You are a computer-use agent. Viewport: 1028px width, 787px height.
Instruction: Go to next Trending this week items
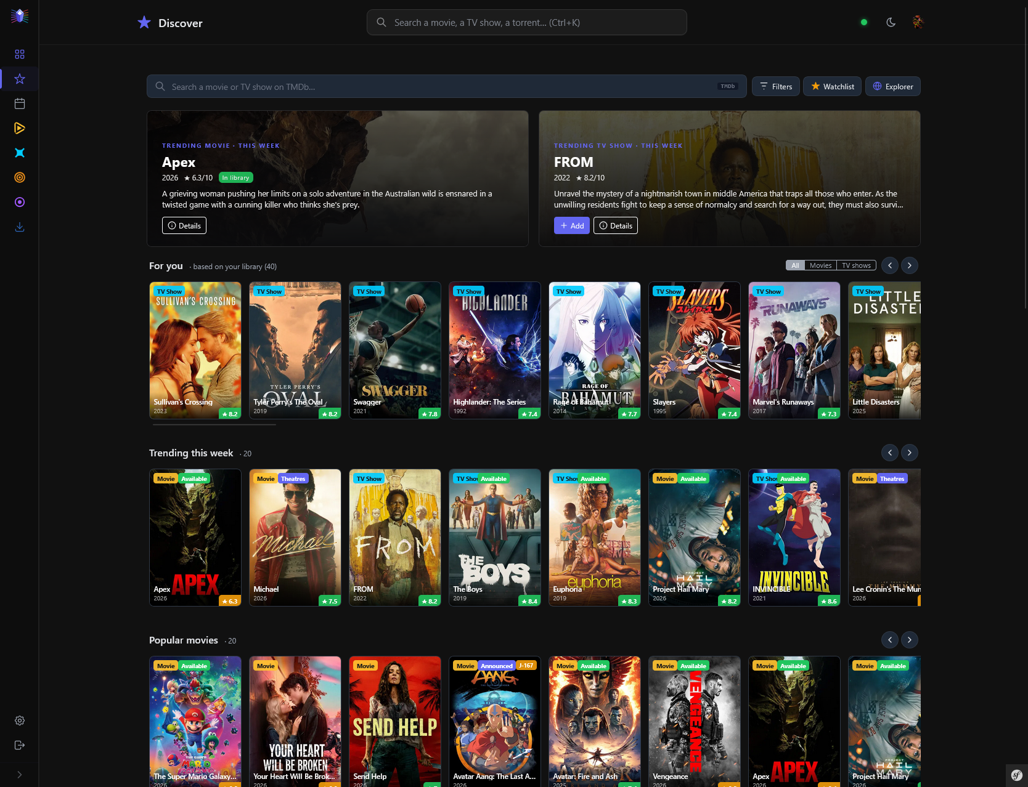910,453
